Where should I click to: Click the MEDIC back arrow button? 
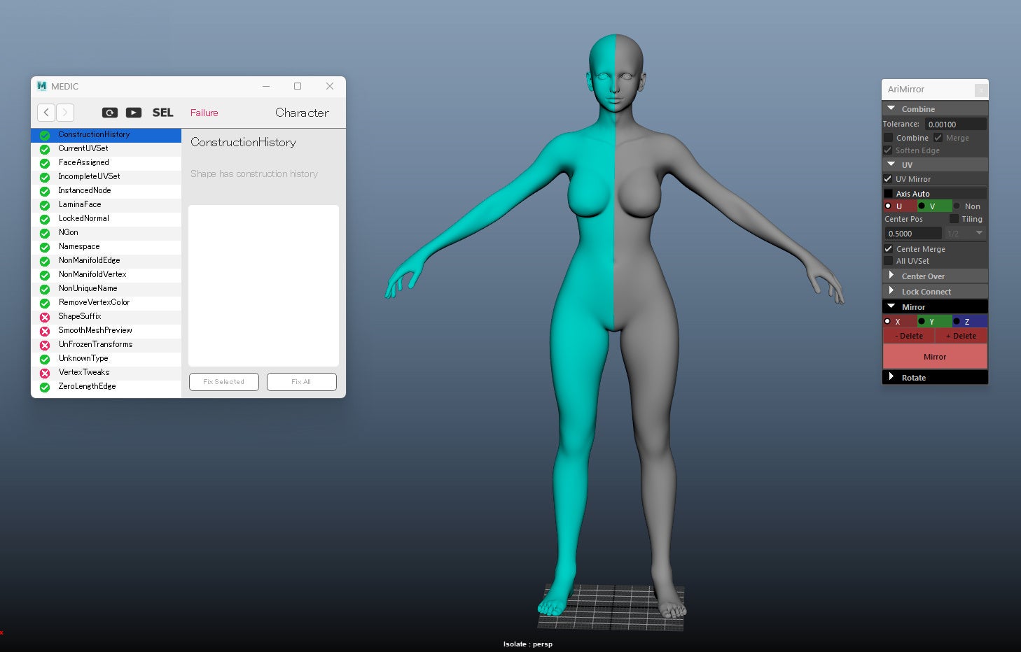[46, 113]
